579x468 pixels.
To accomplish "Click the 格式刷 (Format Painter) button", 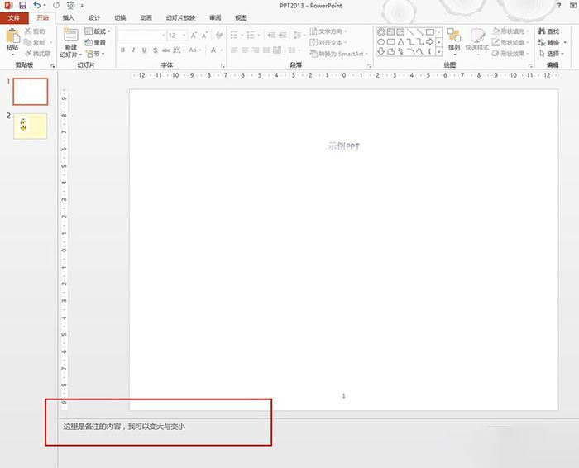I will [38, 54].
